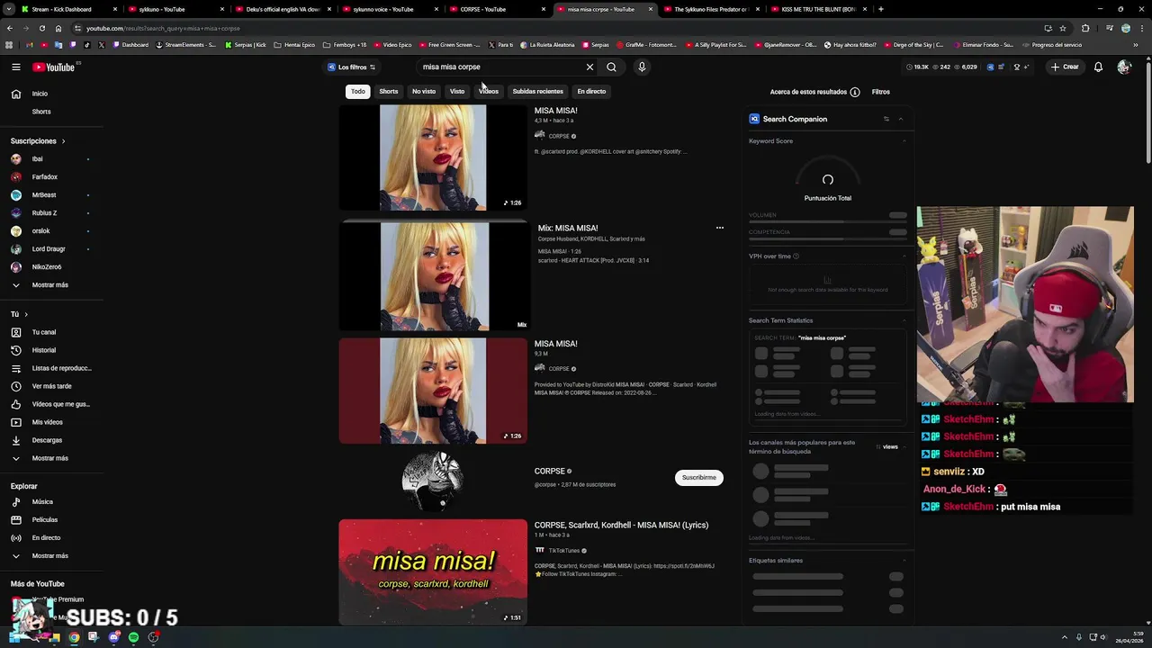
Task: Switch to the 'Stream - Kick Dashboard' browser tab
Action: point(61,9)
